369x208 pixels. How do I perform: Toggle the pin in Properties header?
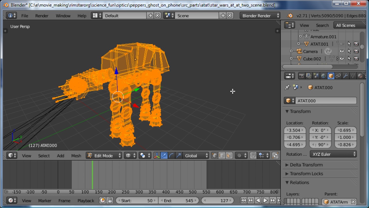[x=287, y=87]
